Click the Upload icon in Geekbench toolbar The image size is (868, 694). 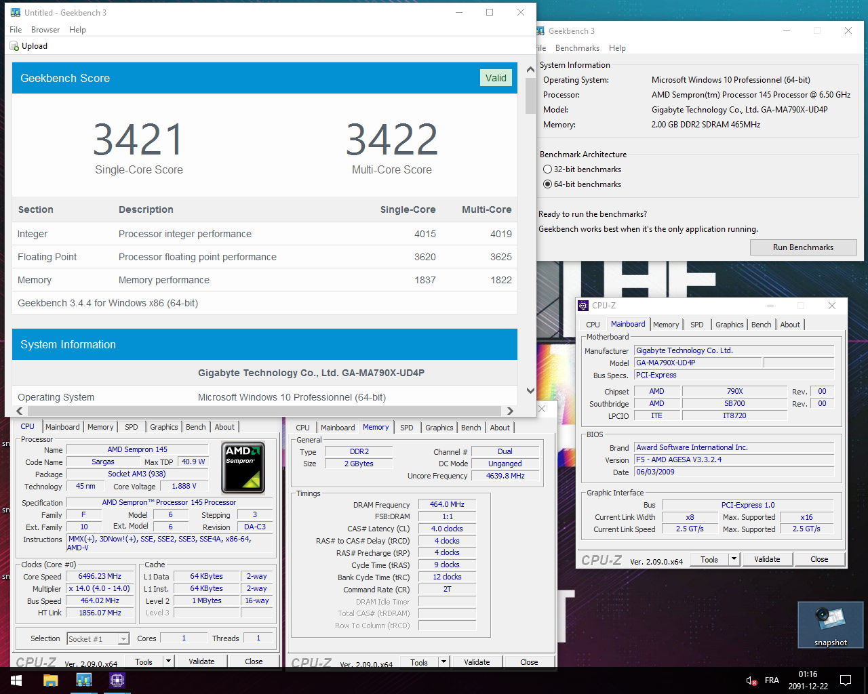(x=14, y=46)
